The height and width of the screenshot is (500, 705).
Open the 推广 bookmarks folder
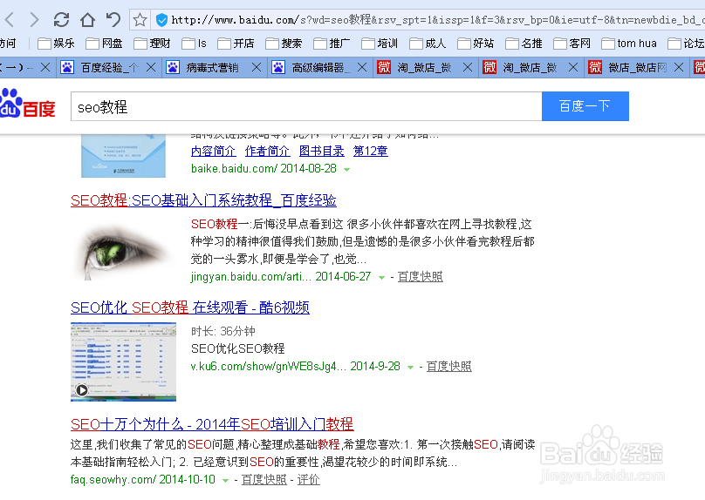pyautogui.click(x=332, y=44)
